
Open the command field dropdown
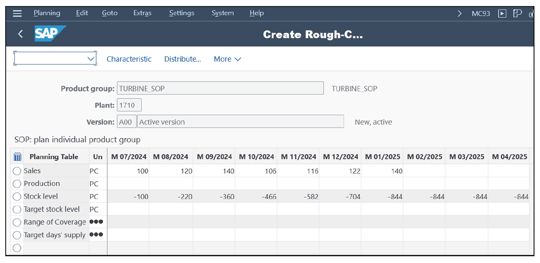click(91, 59)
